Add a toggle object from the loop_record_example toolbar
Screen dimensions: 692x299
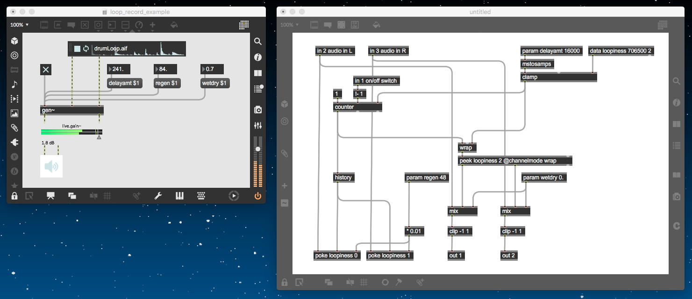click(85, 25)
